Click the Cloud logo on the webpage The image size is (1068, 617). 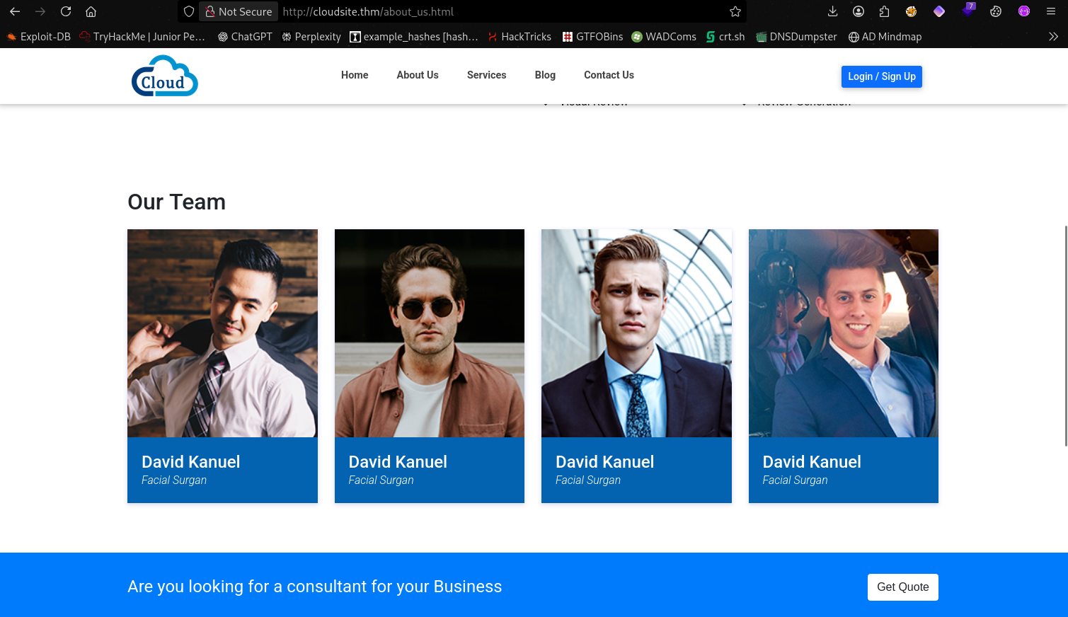164,76
